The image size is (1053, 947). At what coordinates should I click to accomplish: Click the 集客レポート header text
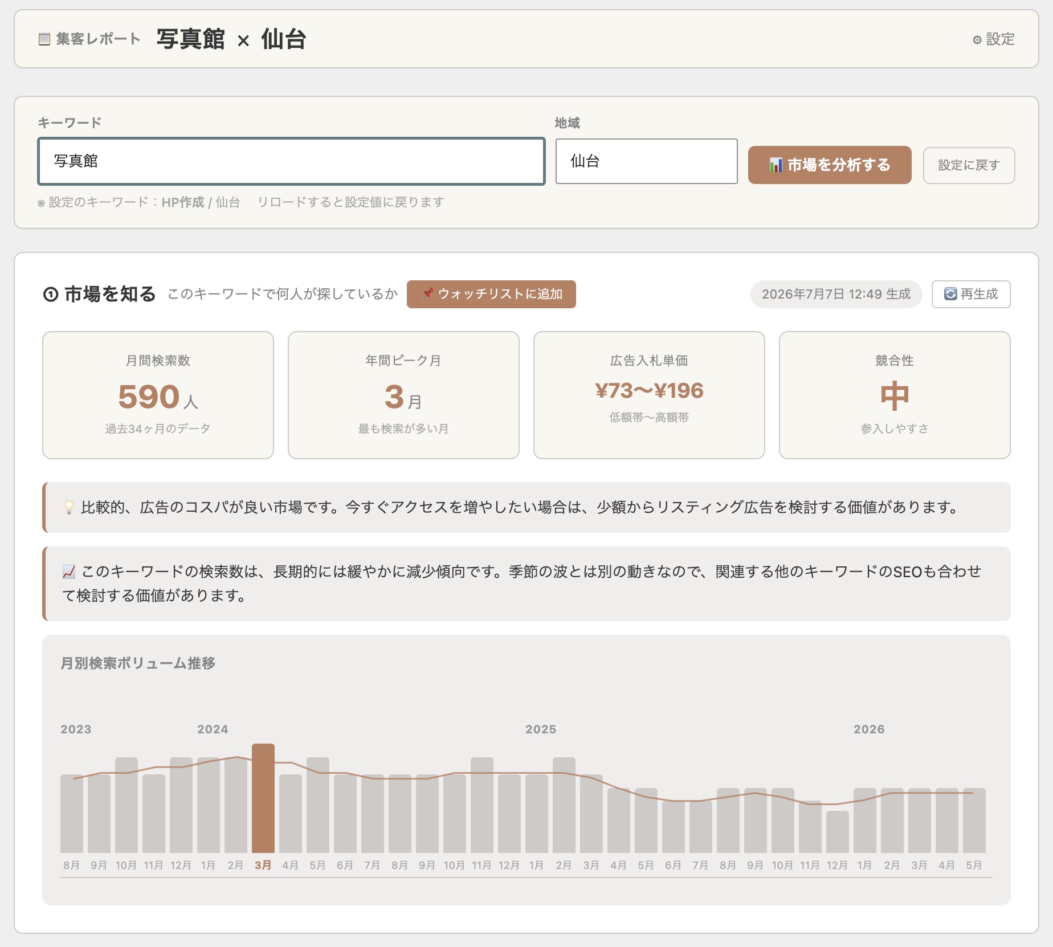click(x=98, y=39)
